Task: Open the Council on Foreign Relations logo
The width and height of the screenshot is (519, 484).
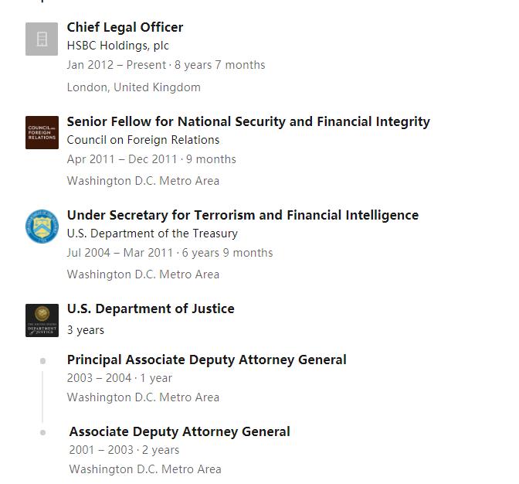Action: 42,132
